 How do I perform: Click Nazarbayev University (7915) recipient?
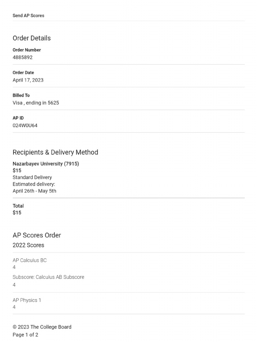point(46,164)
